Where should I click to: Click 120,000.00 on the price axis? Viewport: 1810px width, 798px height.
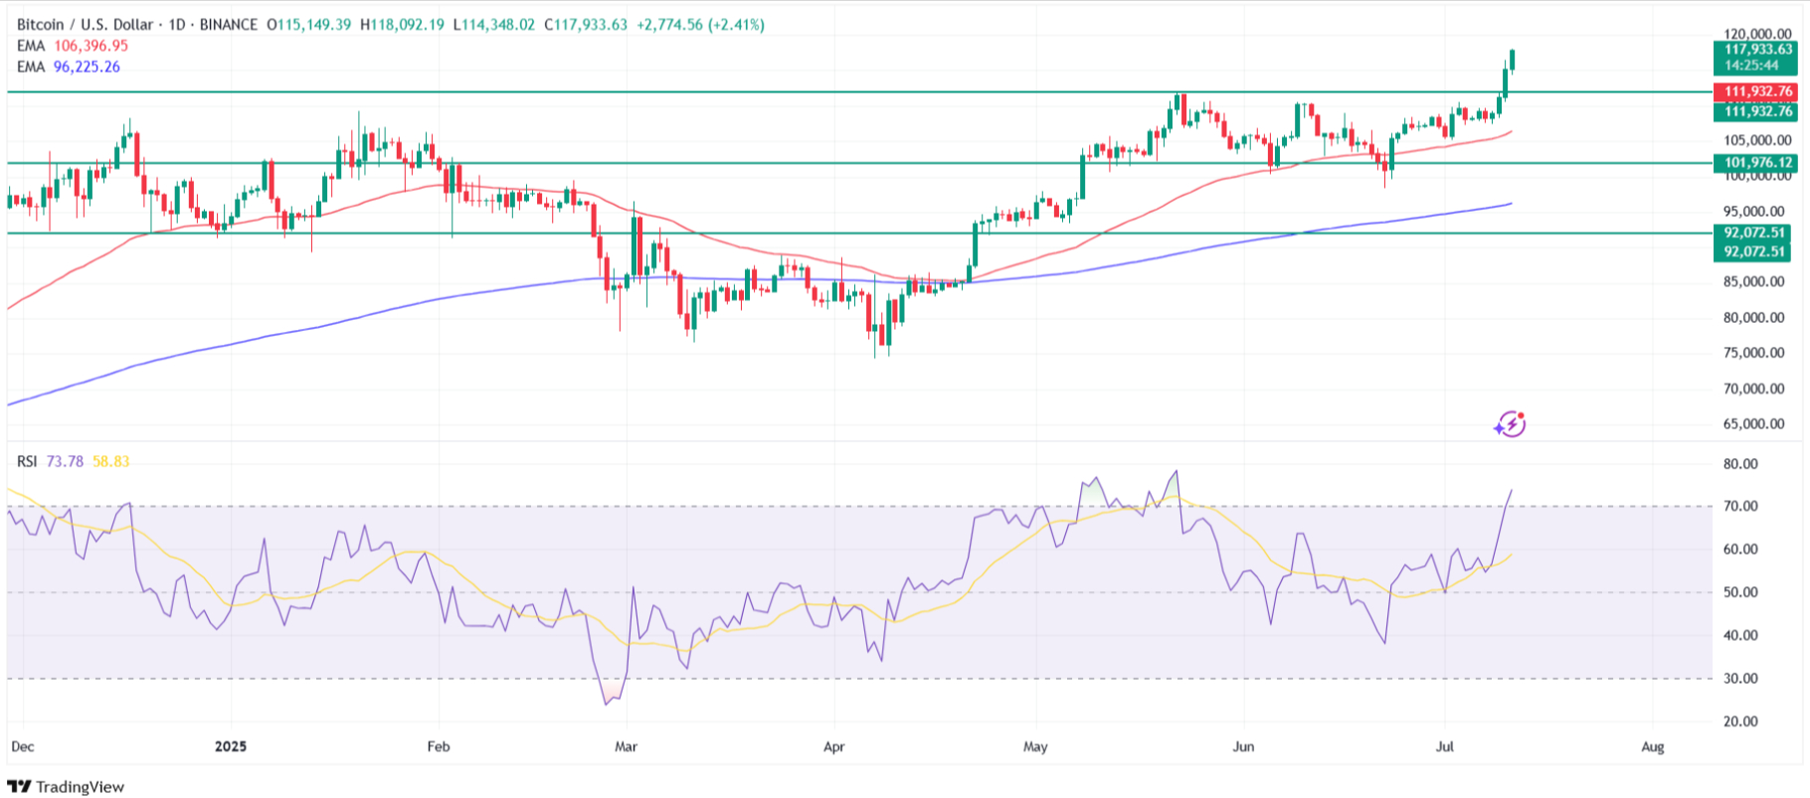(x=1758, y=34)
